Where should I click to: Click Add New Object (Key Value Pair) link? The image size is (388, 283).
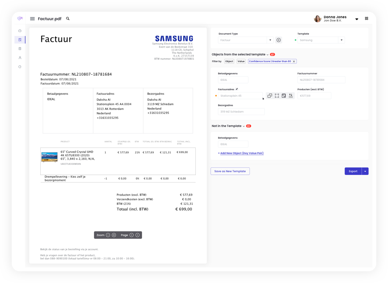(241, 153)
